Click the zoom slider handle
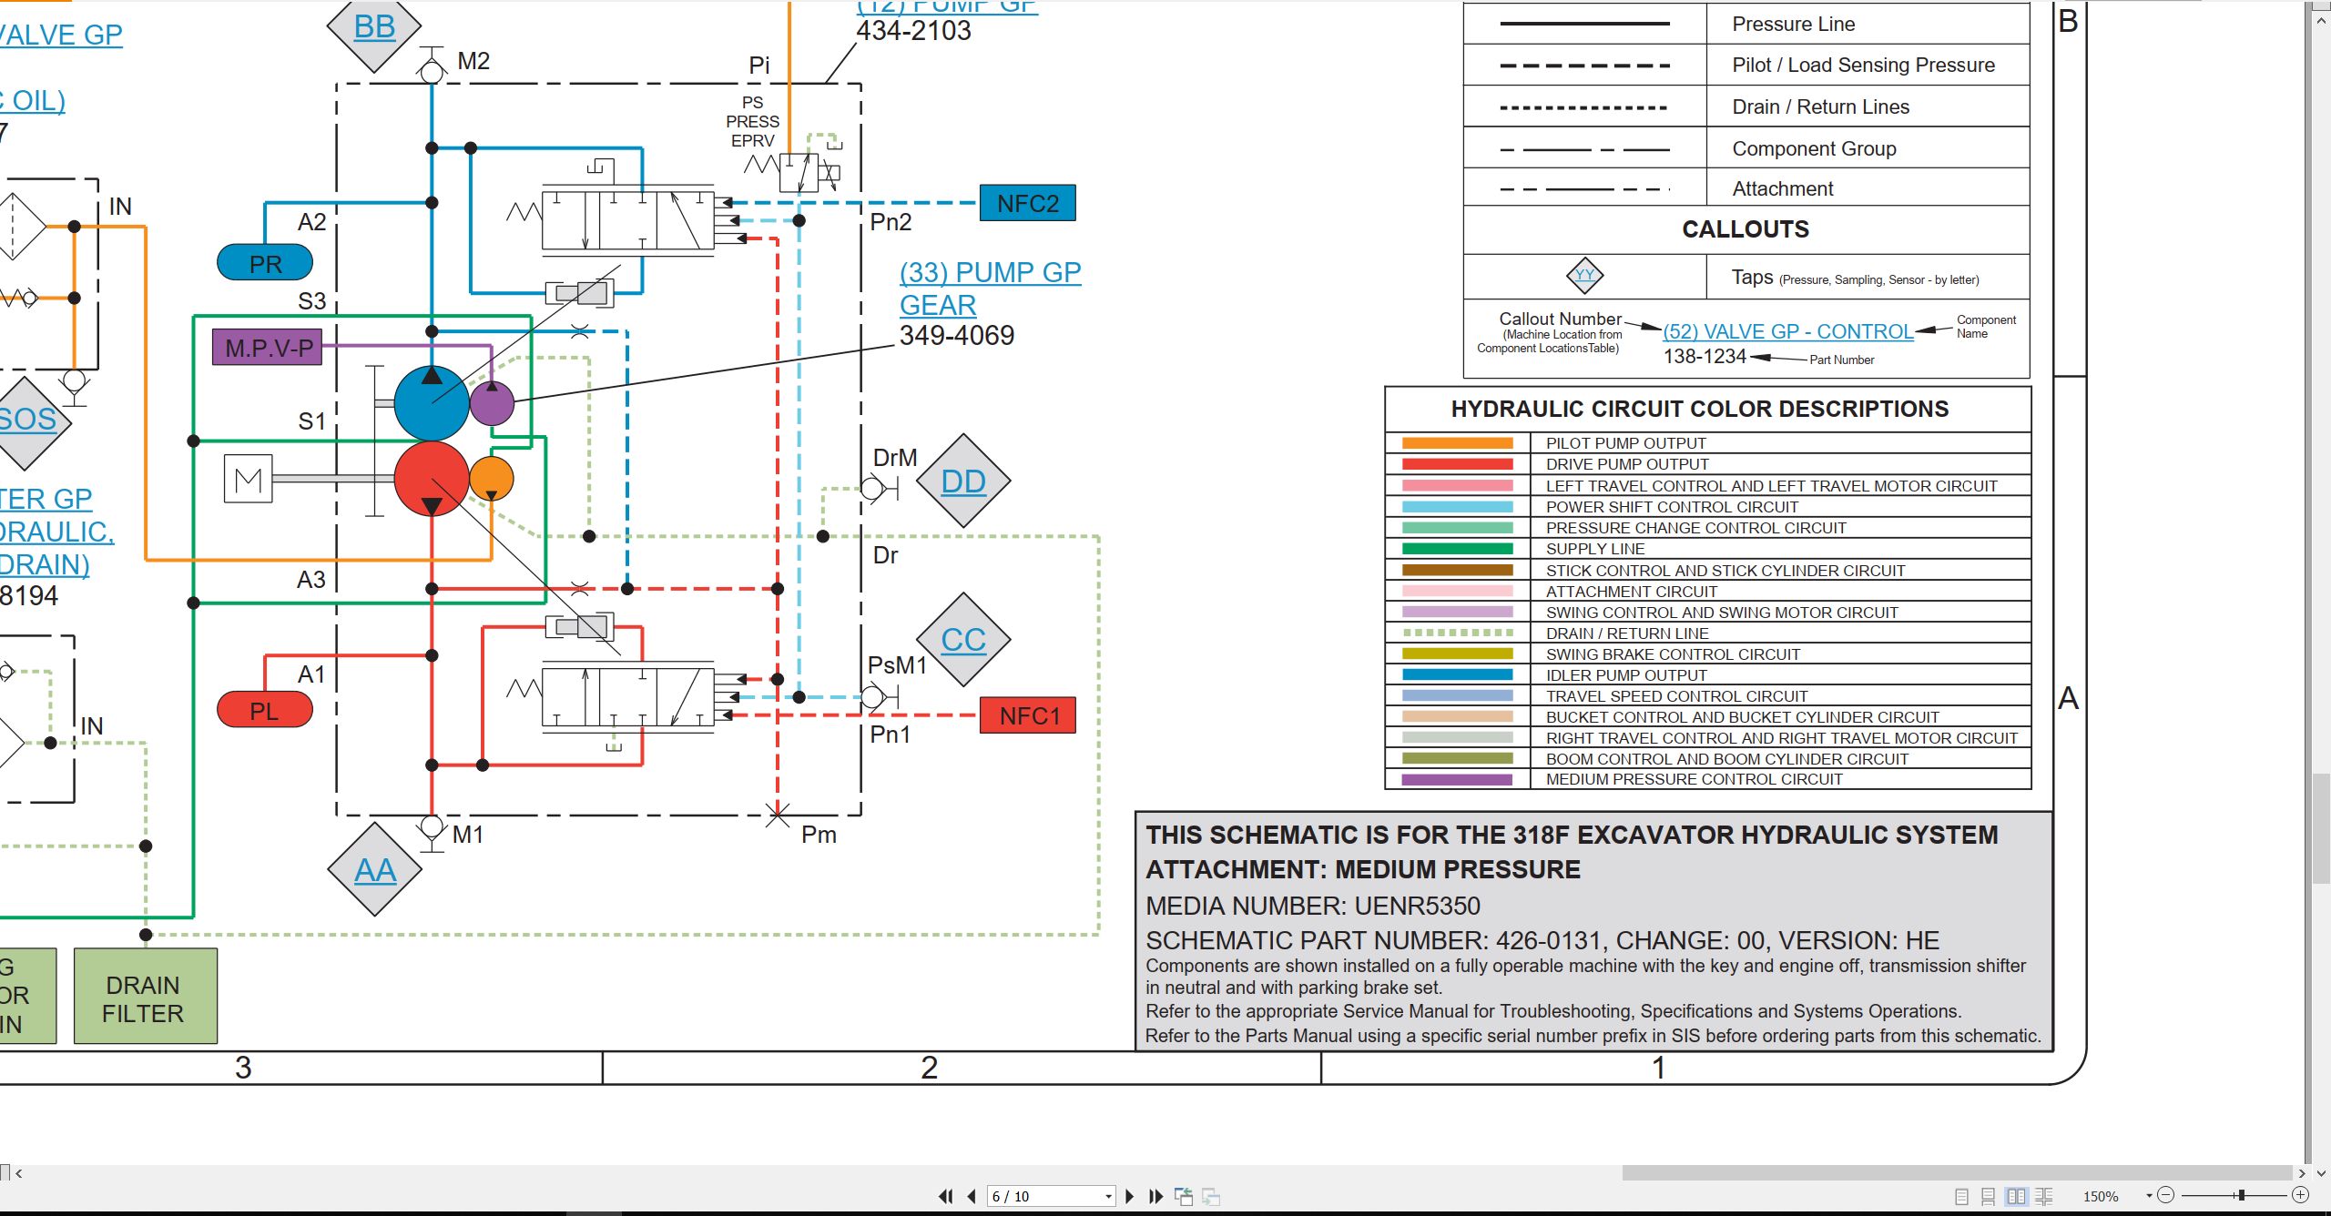The image size is (2331, 1216). (2241, 1195)
